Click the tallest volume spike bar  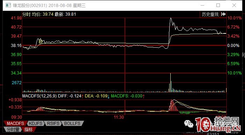pos(170,82)
